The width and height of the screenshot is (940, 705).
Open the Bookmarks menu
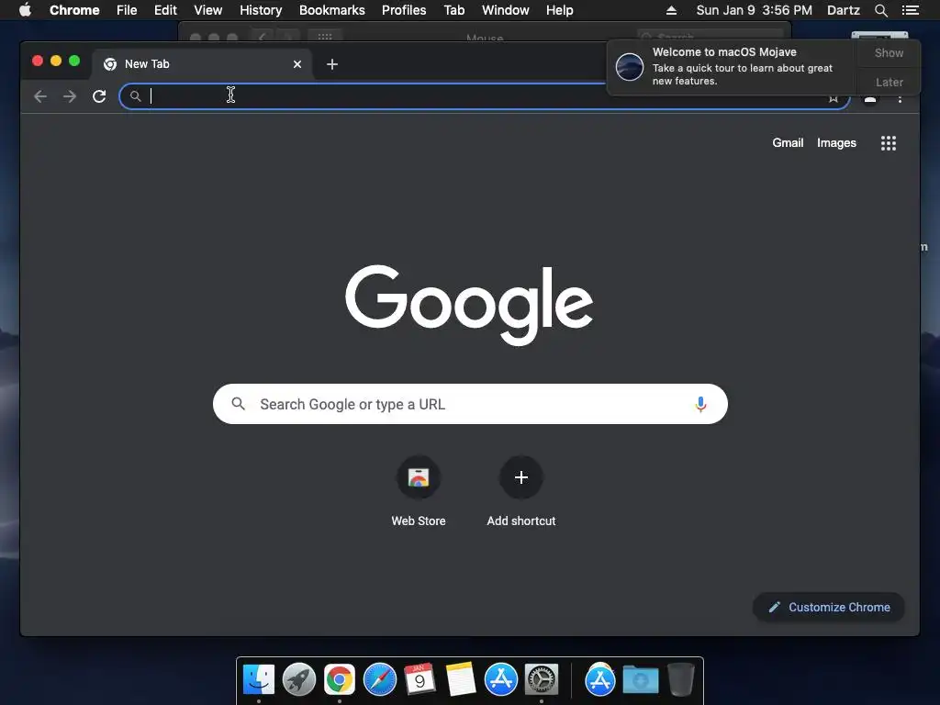332,10
